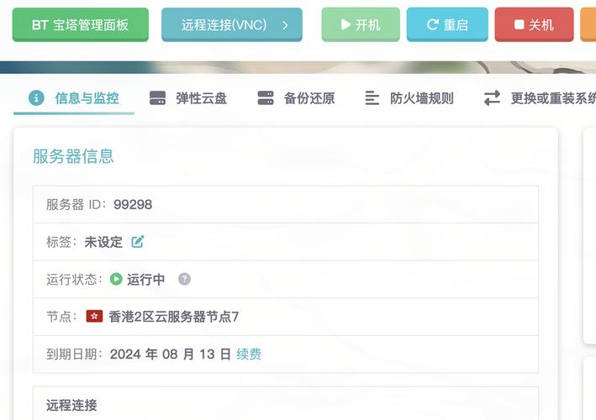The height and width of the screenshot is (420, 596).
Task: Open the BT 宝塔管理面板 button
Action: point(80,24)
